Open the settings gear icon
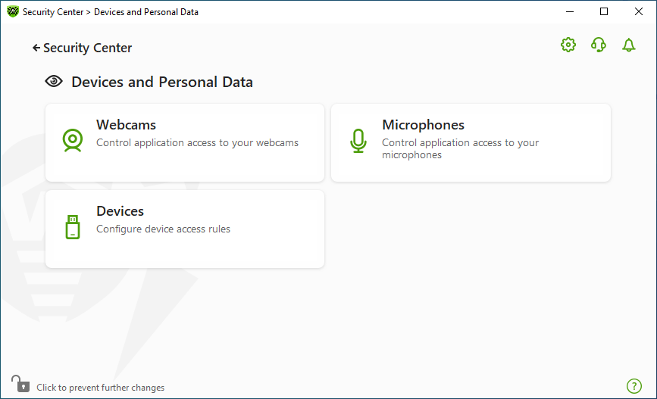657x399 pixels. coord(568,45)
